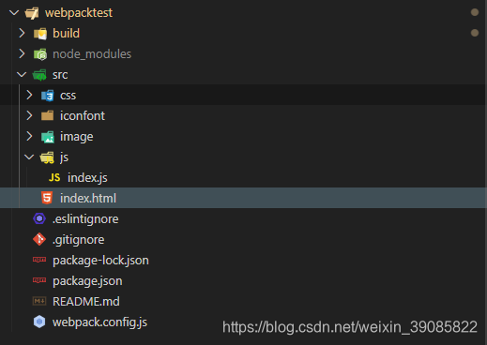487x345 pixels.
Task: Select the index.html file
Action: (x=243, y=198)
